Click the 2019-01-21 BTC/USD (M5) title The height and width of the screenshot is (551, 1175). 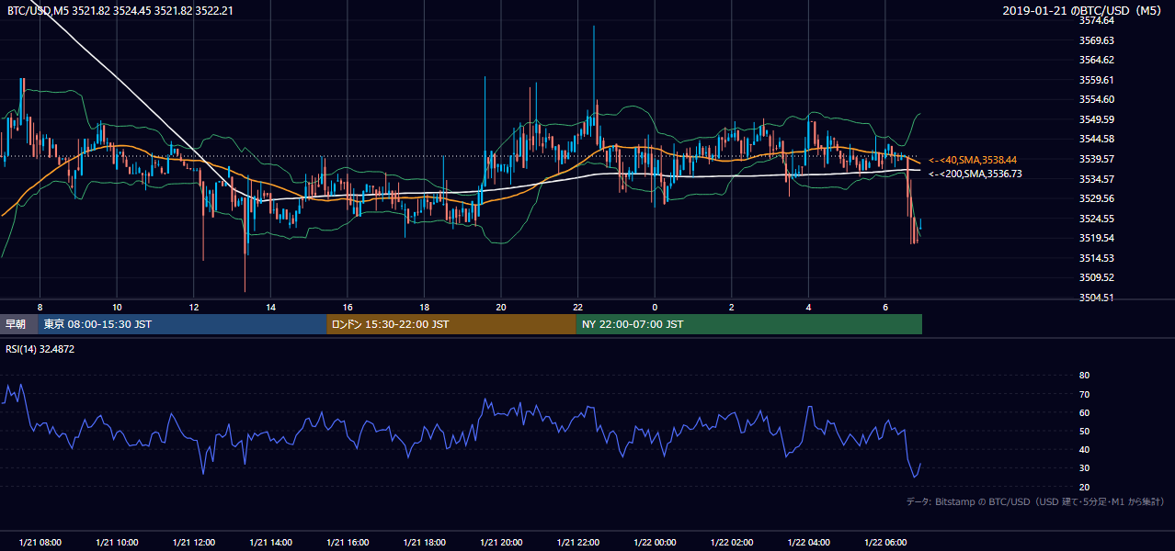coord(1084,10)
